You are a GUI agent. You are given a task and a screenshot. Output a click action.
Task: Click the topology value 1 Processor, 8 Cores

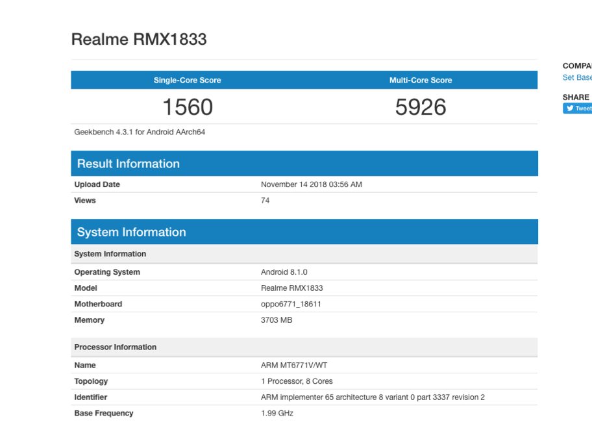click(297, 381)
